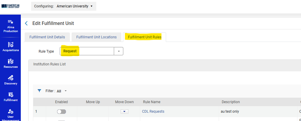This screenshot has height=121, width=301.
Task: Click the Rule Type Request field
Action: (x=87, y=51)
